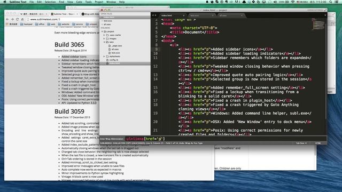This screenshot has width=342, height=192.
Task: Expand the .sass-cache folder
Action: pyautogui.click(x=104, y=35)
